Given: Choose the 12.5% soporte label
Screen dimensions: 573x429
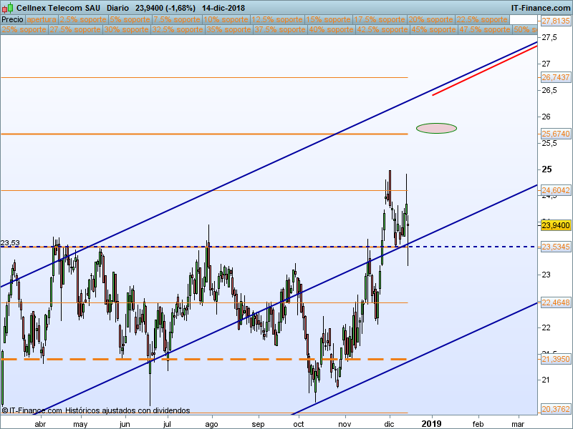Looking at the screenshot, I should click(277, 19).
